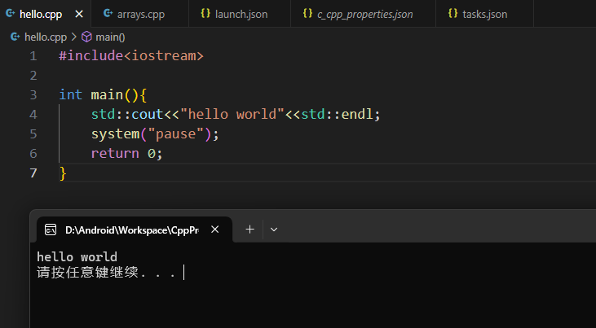596x328 pixels.
Task: Close the hello.cpp editor tab
Action: click(78, 14)
